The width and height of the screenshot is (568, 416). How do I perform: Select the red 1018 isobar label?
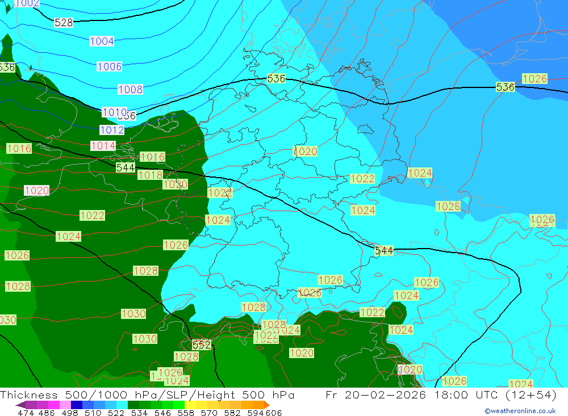click(151, 175)
